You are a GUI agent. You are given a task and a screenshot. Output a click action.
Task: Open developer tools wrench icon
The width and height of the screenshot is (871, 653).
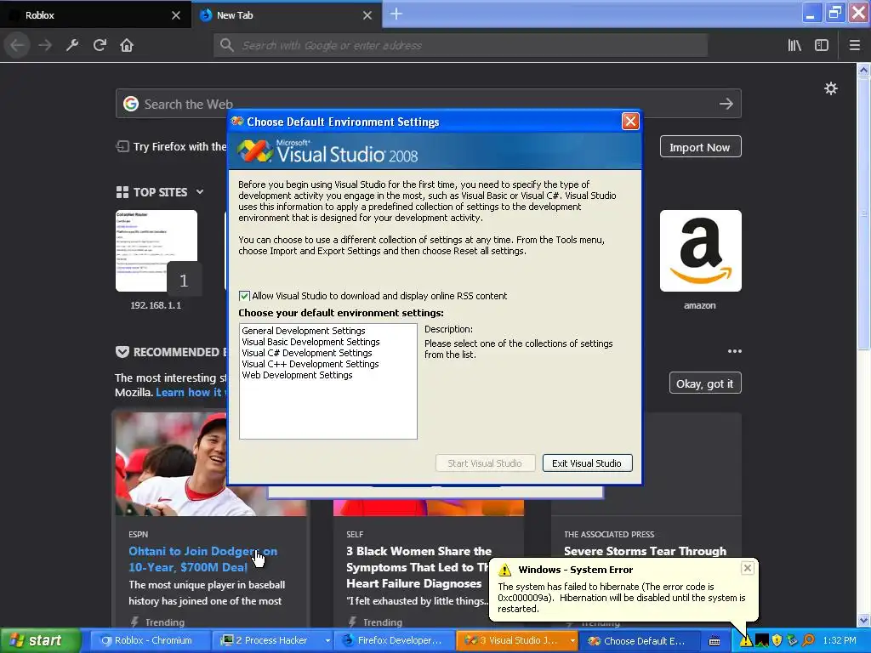[72, 45]
